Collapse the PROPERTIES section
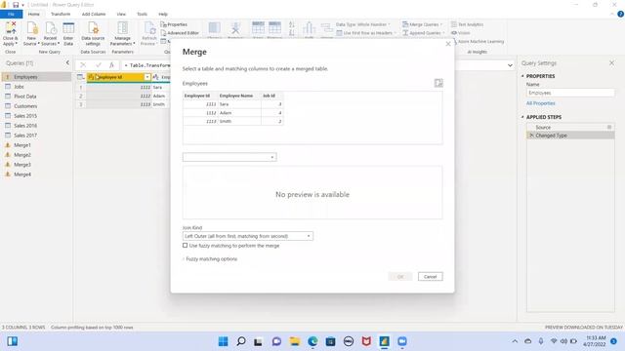 pyautogui.click(x=522, y=76)
